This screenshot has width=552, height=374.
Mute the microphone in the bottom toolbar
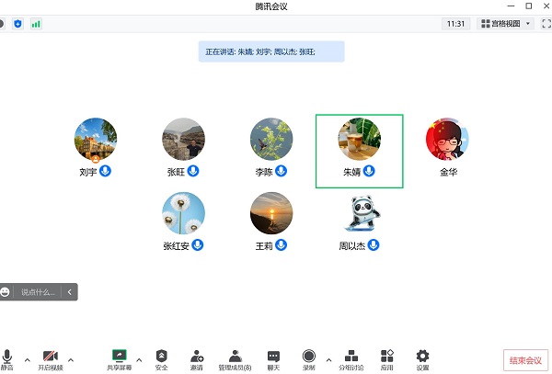pos(8,357)
